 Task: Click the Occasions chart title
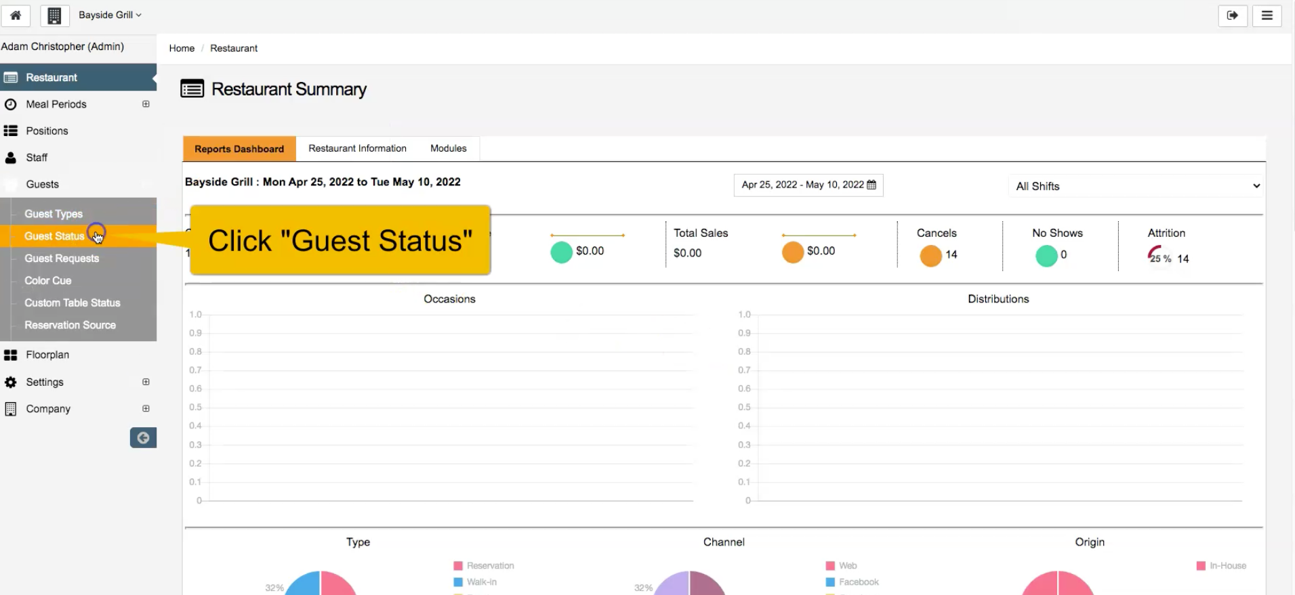pos(449,299)
